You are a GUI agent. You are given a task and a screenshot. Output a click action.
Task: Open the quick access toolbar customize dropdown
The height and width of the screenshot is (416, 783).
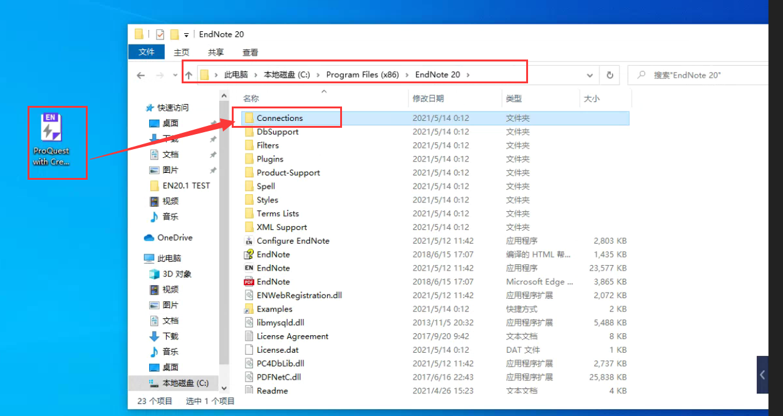click(187, 35)
